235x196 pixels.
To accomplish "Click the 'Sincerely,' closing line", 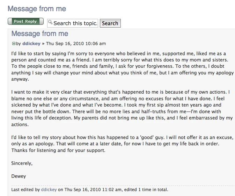I will click(22, 163).
